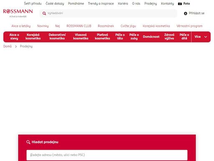Screen dimensions: 214x161
Task: Open the Nej section
Action: click(x=58, y=26)
